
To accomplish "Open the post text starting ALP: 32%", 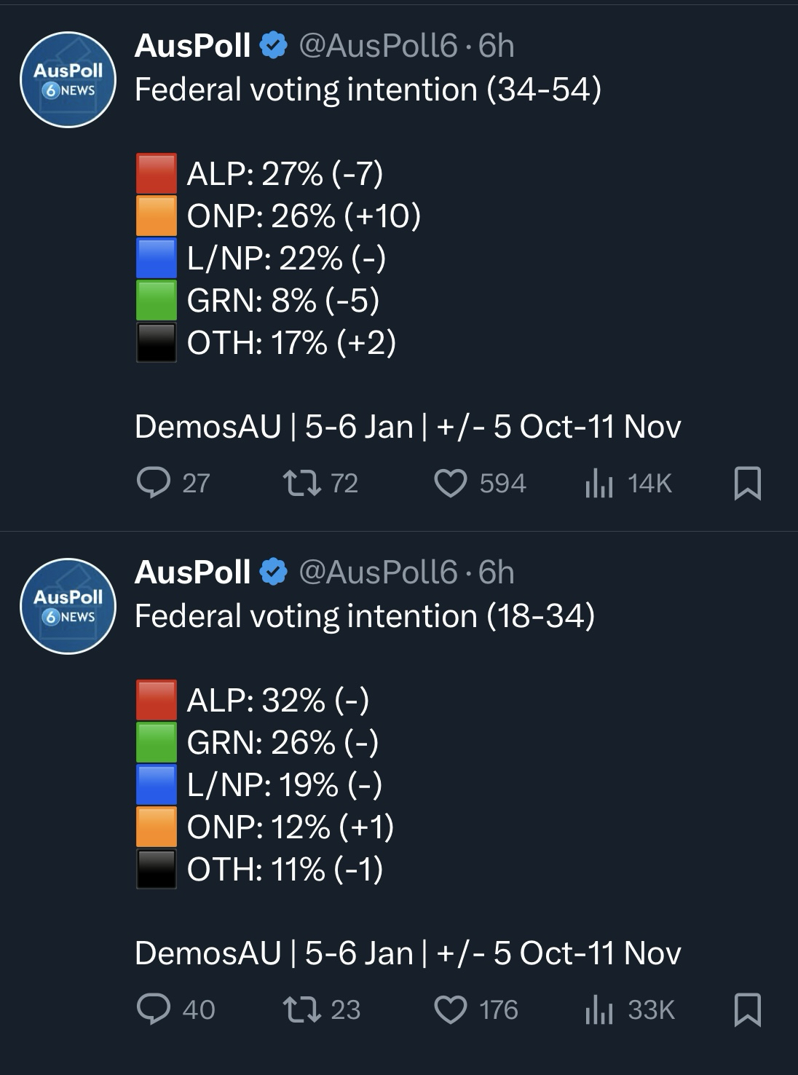I will (x=277, y=700).
